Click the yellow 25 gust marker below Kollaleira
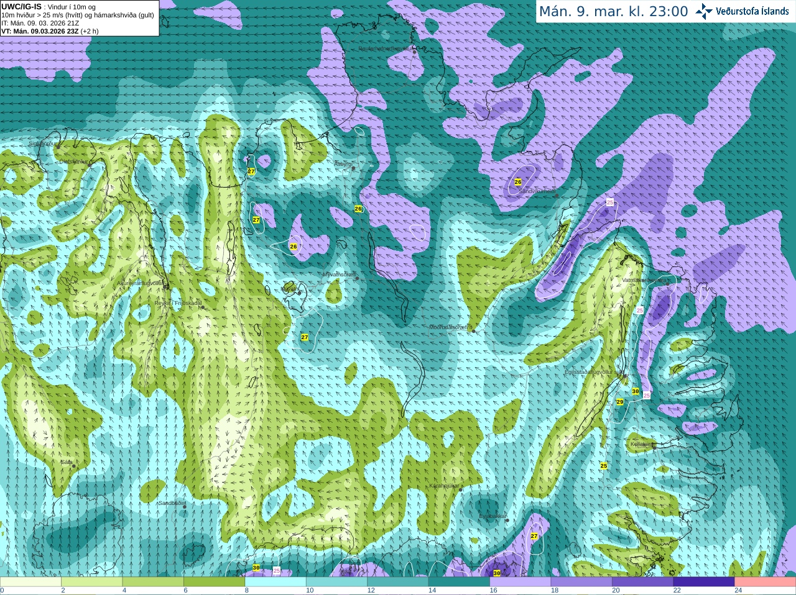Image resolution: width=796 pixels, height=595 pixels. (604, 466)
